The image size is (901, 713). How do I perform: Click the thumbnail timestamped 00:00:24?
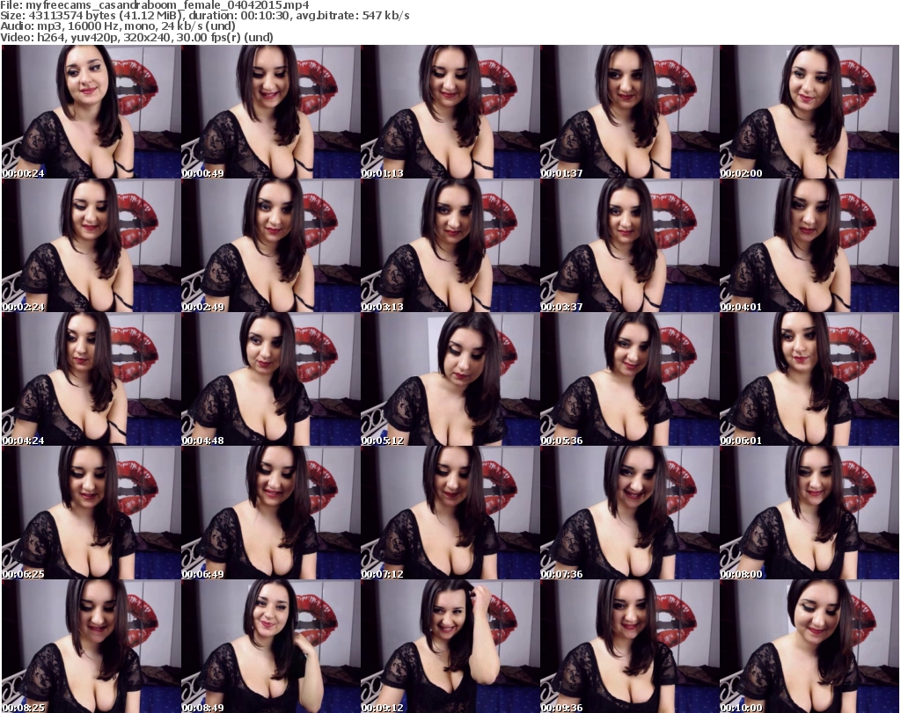pyautogui.click(x=92, y=112)
